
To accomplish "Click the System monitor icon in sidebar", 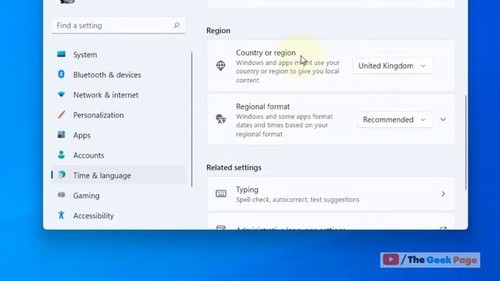I will pyautogui.click(x=61, y=54).
